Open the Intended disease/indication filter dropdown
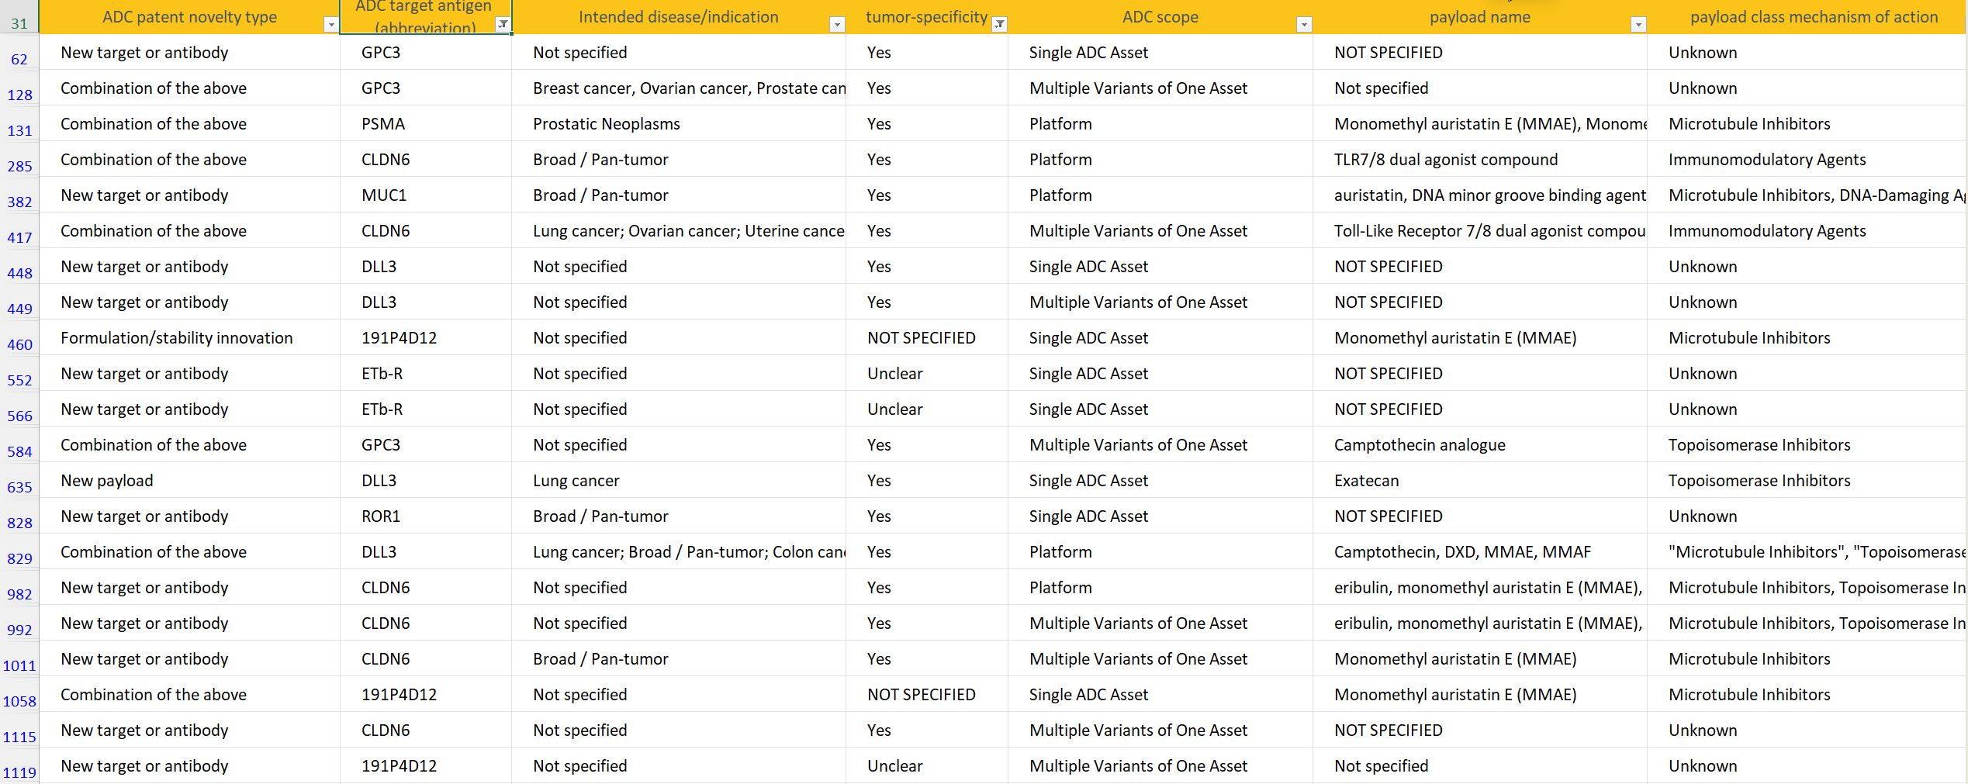 pos(837,25)
